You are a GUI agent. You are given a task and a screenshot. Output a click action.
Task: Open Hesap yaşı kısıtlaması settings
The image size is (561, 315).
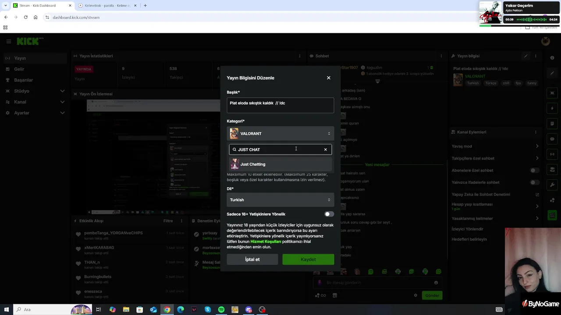pyautogui.click(x=496, y=206)
